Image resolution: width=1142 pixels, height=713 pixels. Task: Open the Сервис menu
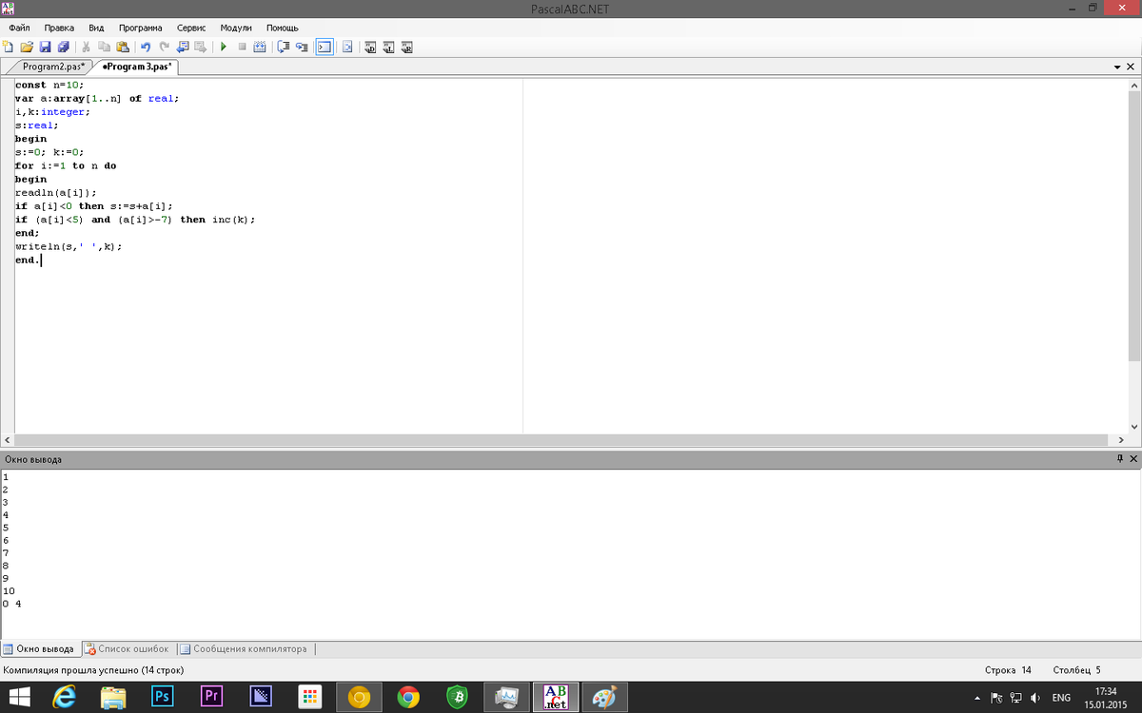point(191,29)
